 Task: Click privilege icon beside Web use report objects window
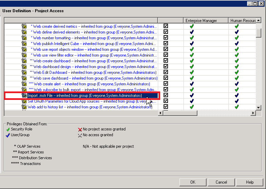[x=24, y=49]
